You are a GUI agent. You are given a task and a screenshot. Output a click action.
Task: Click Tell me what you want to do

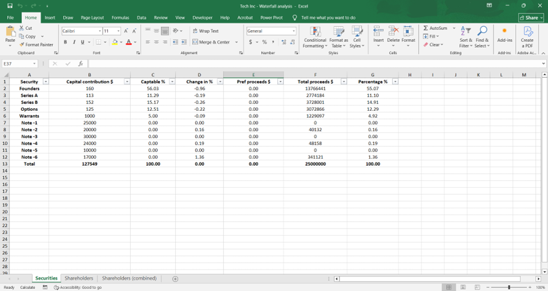pos(328,17)
